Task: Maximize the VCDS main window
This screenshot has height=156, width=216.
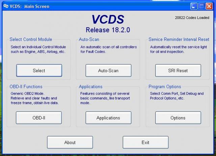Action: [201, 6]
